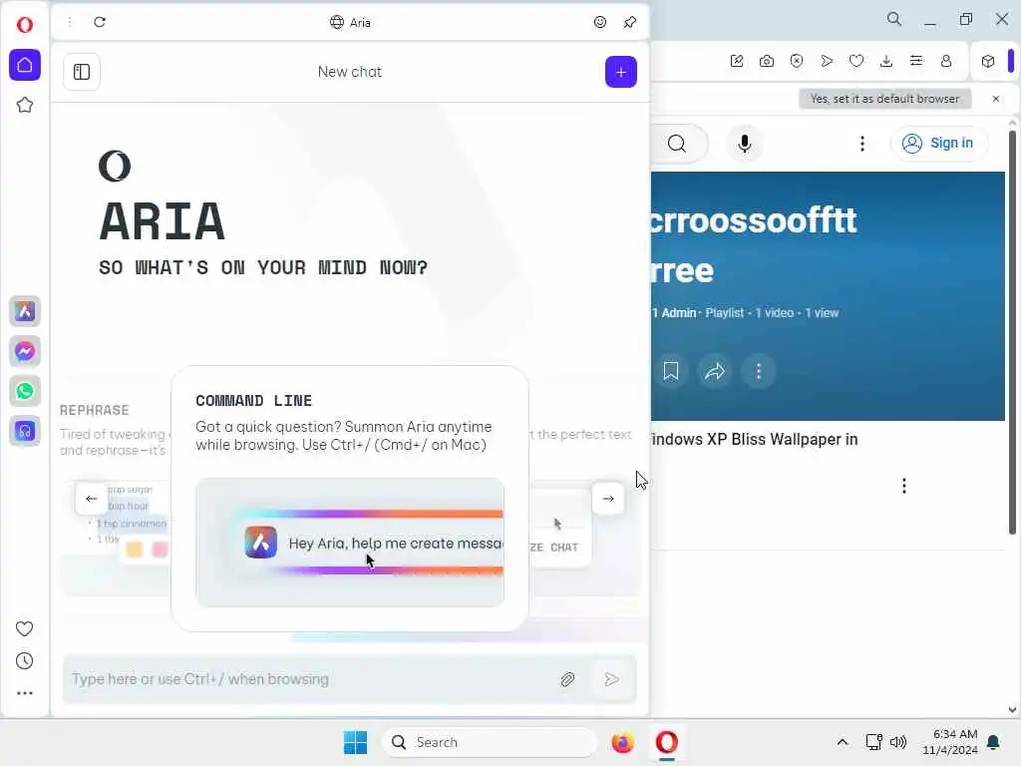Open the Aria panel drag-handle menu
The image size is (1021, 766).
point(70,22)
